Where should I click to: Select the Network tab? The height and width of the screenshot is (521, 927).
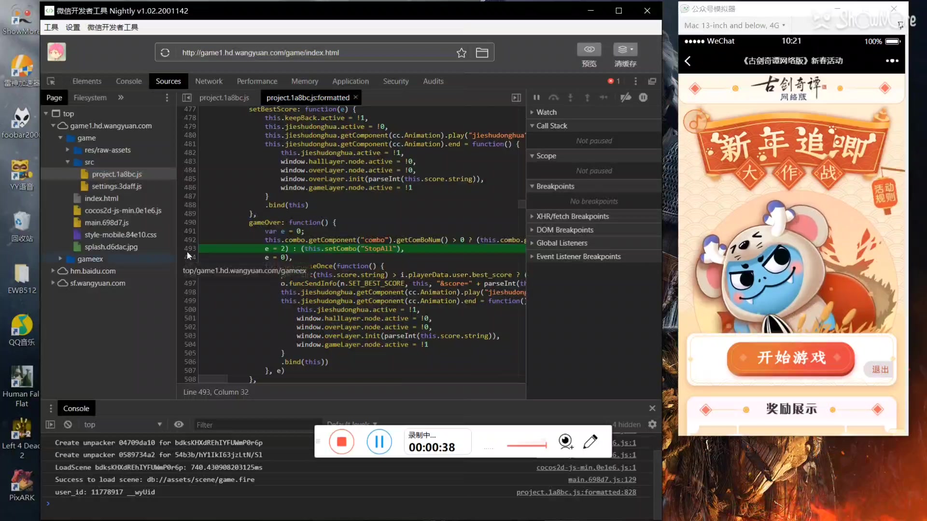point(209,82)
